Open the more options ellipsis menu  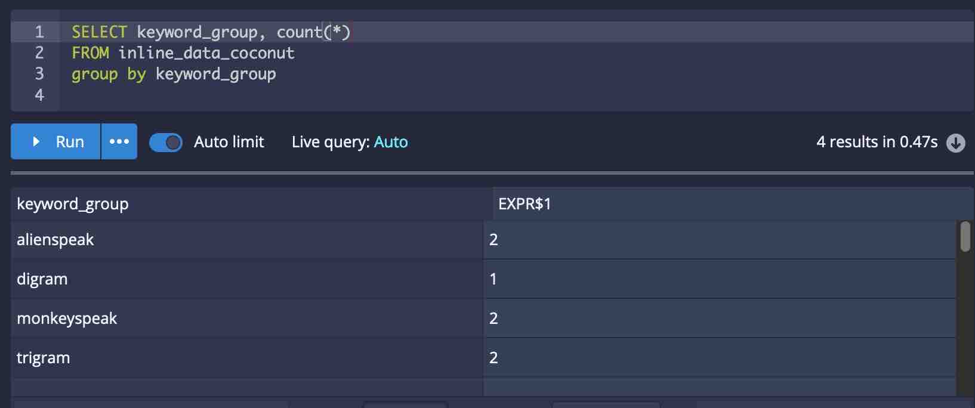pos(119,142)
